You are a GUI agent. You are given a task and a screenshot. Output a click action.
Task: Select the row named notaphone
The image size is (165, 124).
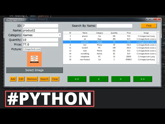(x=110, y=57)
